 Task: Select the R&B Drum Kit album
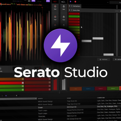(x=72, y=116)
